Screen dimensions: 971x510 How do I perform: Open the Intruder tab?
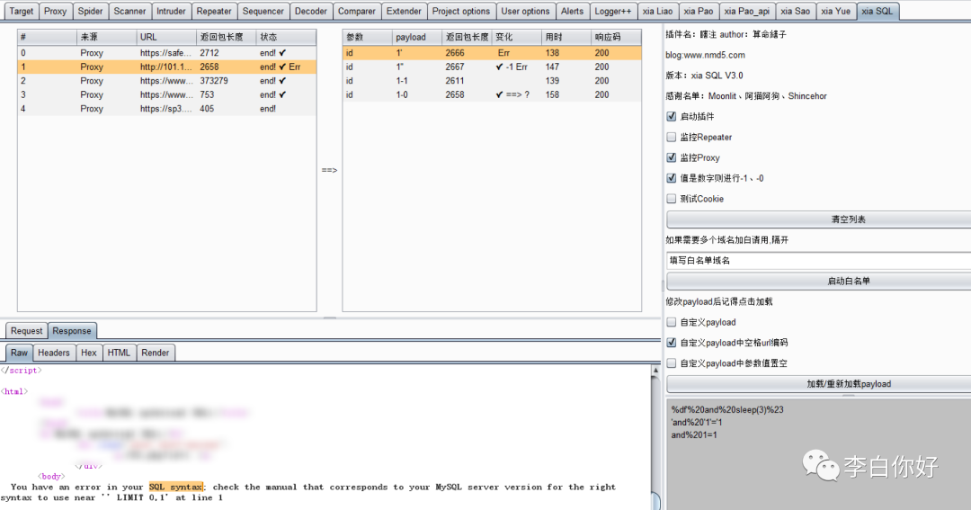pos(171,11)
